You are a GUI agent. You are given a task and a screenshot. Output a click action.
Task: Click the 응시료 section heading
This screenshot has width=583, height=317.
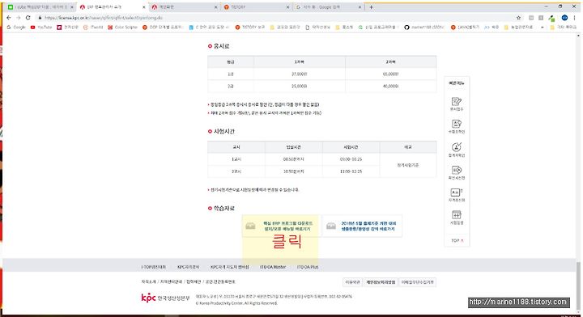(221, 46)
